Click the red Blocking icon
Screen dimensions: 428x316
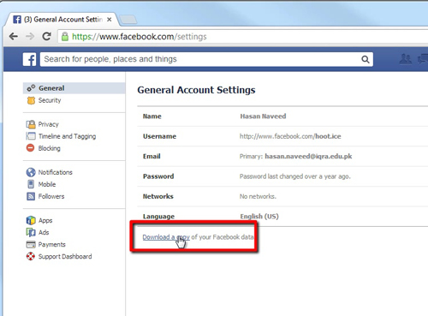31,148
